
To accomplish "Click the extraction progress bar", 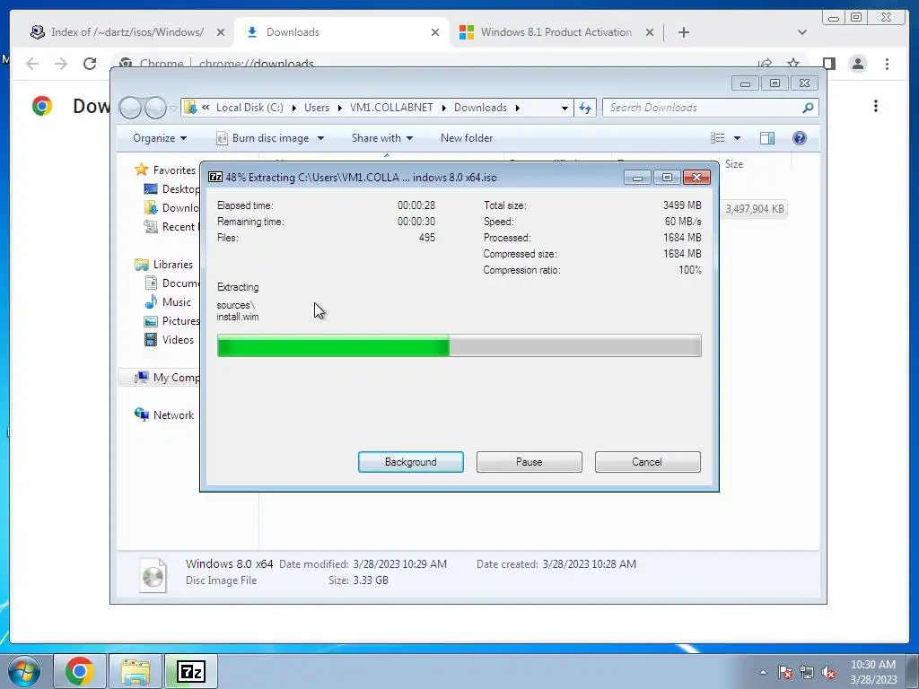I will (459, 345).
